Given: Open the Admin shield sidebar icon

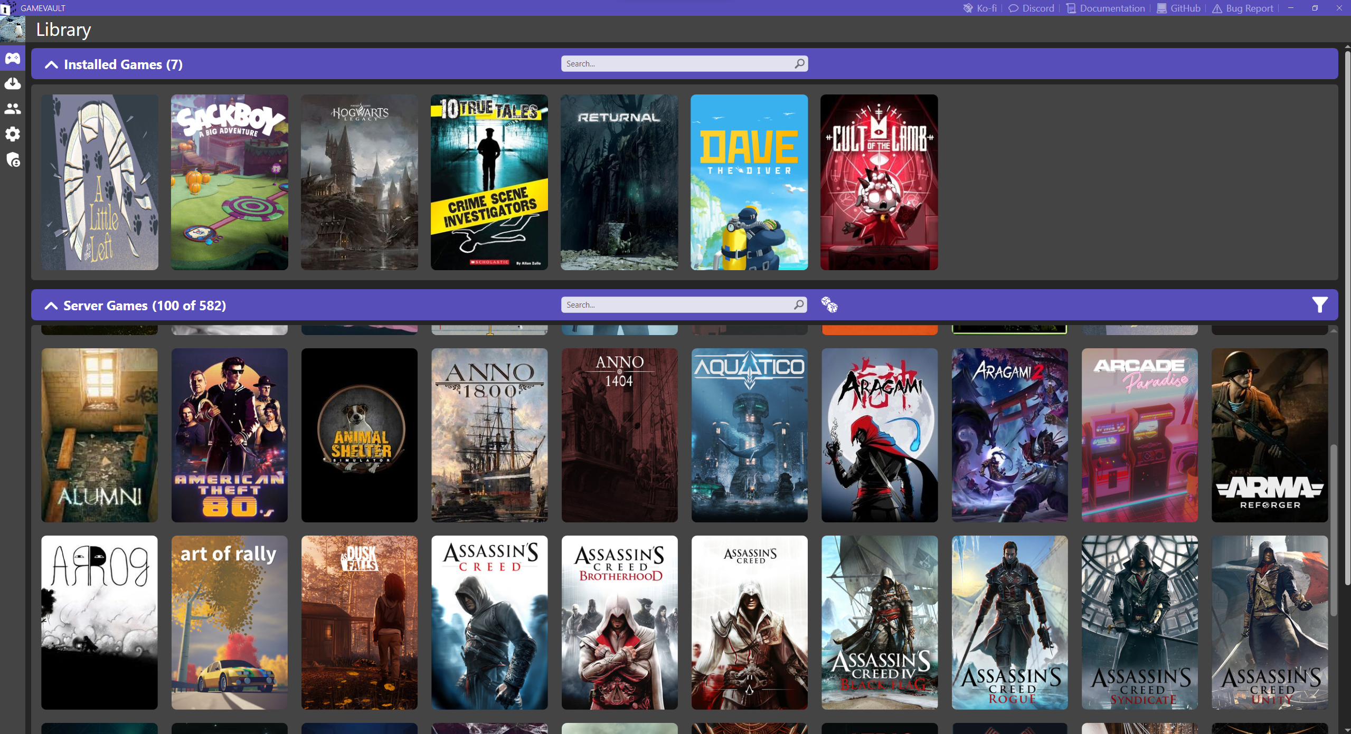Looking at the screenshot, I should tap(13, 159).
